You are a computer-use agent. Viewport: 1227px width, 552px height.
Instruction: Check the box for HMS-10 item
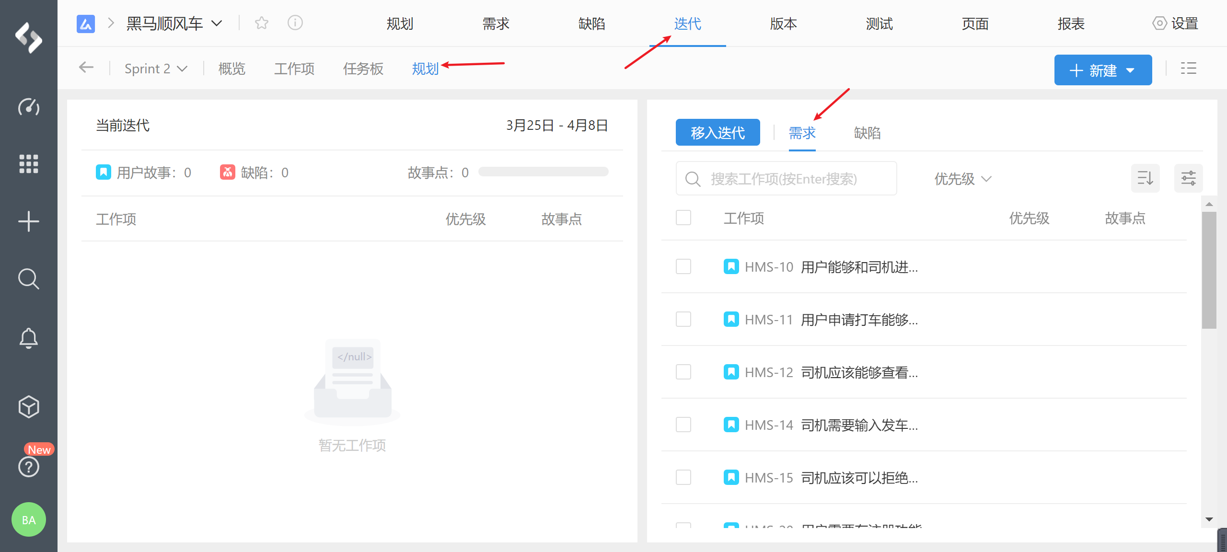point(683,266)
